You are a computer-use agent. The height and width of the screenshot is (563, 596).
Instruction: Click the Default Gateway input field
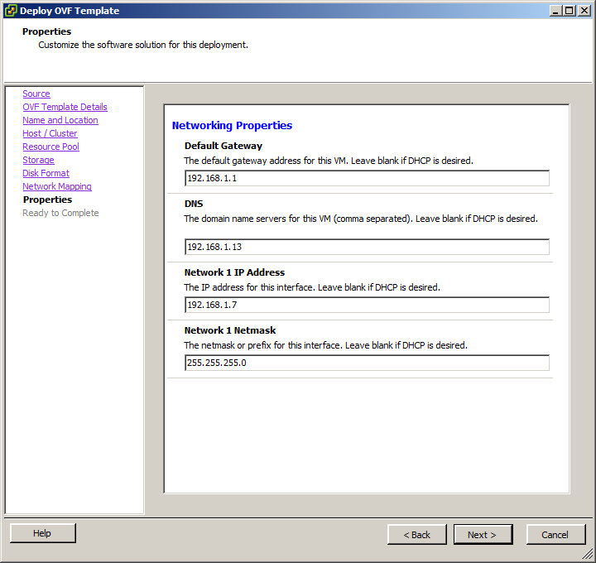pyautogui.click(x=367, y=178)
